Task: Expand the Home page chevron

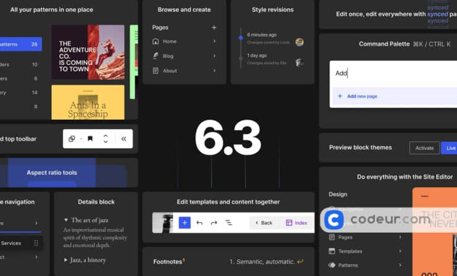Action: tap(214, 41)
